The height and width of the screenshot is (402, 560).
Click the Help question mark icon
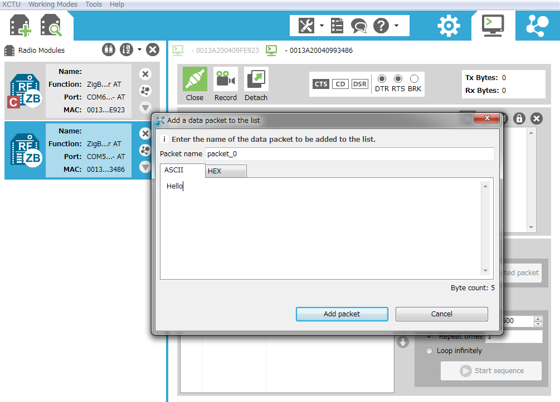point(381,26)
